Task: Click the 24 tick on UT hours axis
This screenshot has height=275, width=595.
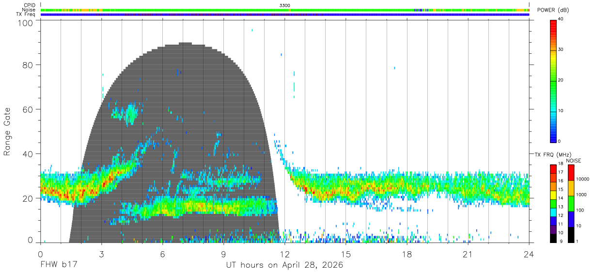Action: [x=529, y=254]
